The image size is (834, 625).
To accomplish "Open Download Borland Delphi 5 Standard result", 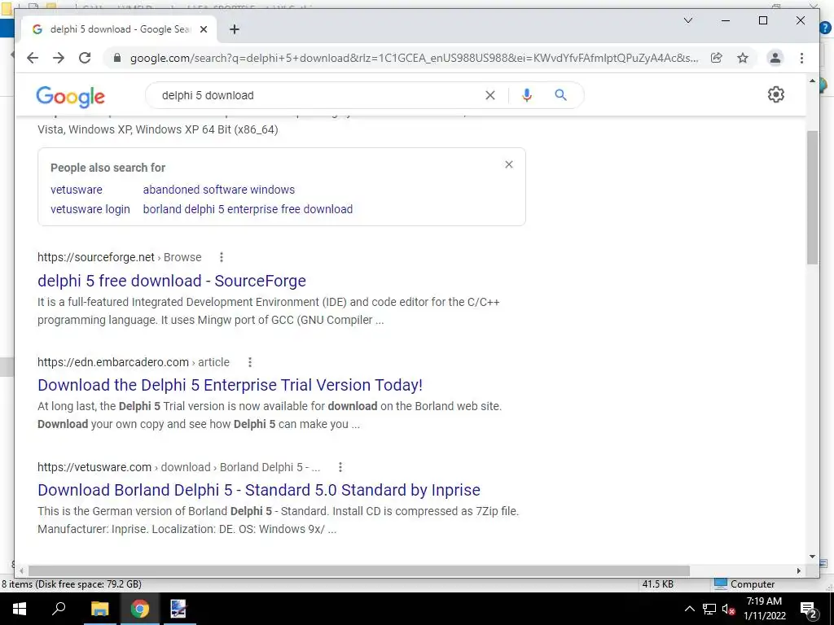I will [x=259, y=489].
